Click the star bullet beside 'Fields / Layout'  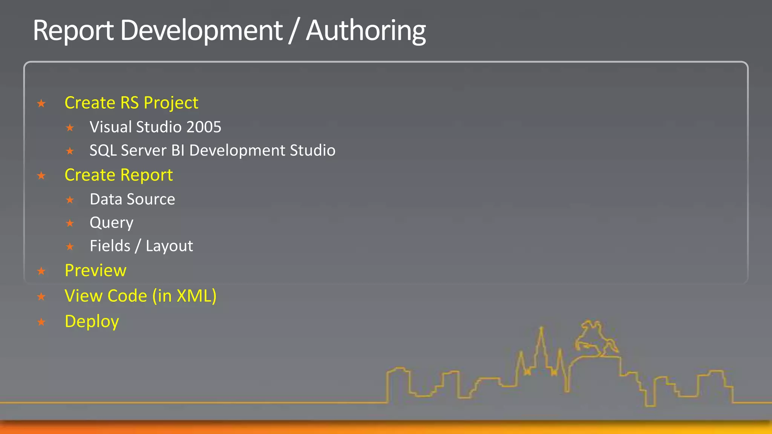point(70,247)
